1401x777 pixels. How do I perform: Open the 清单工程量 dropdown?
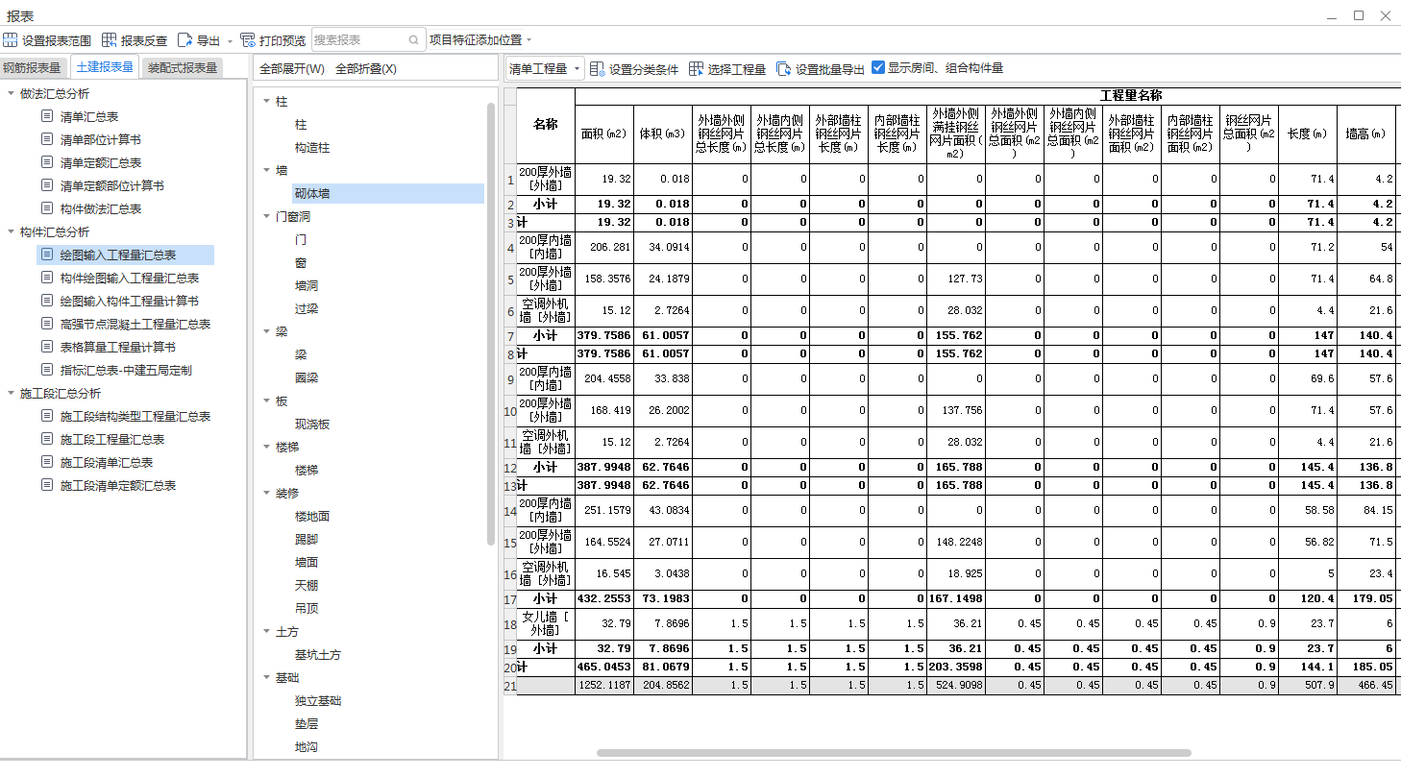pyautogui.click(x=544, y=69)
